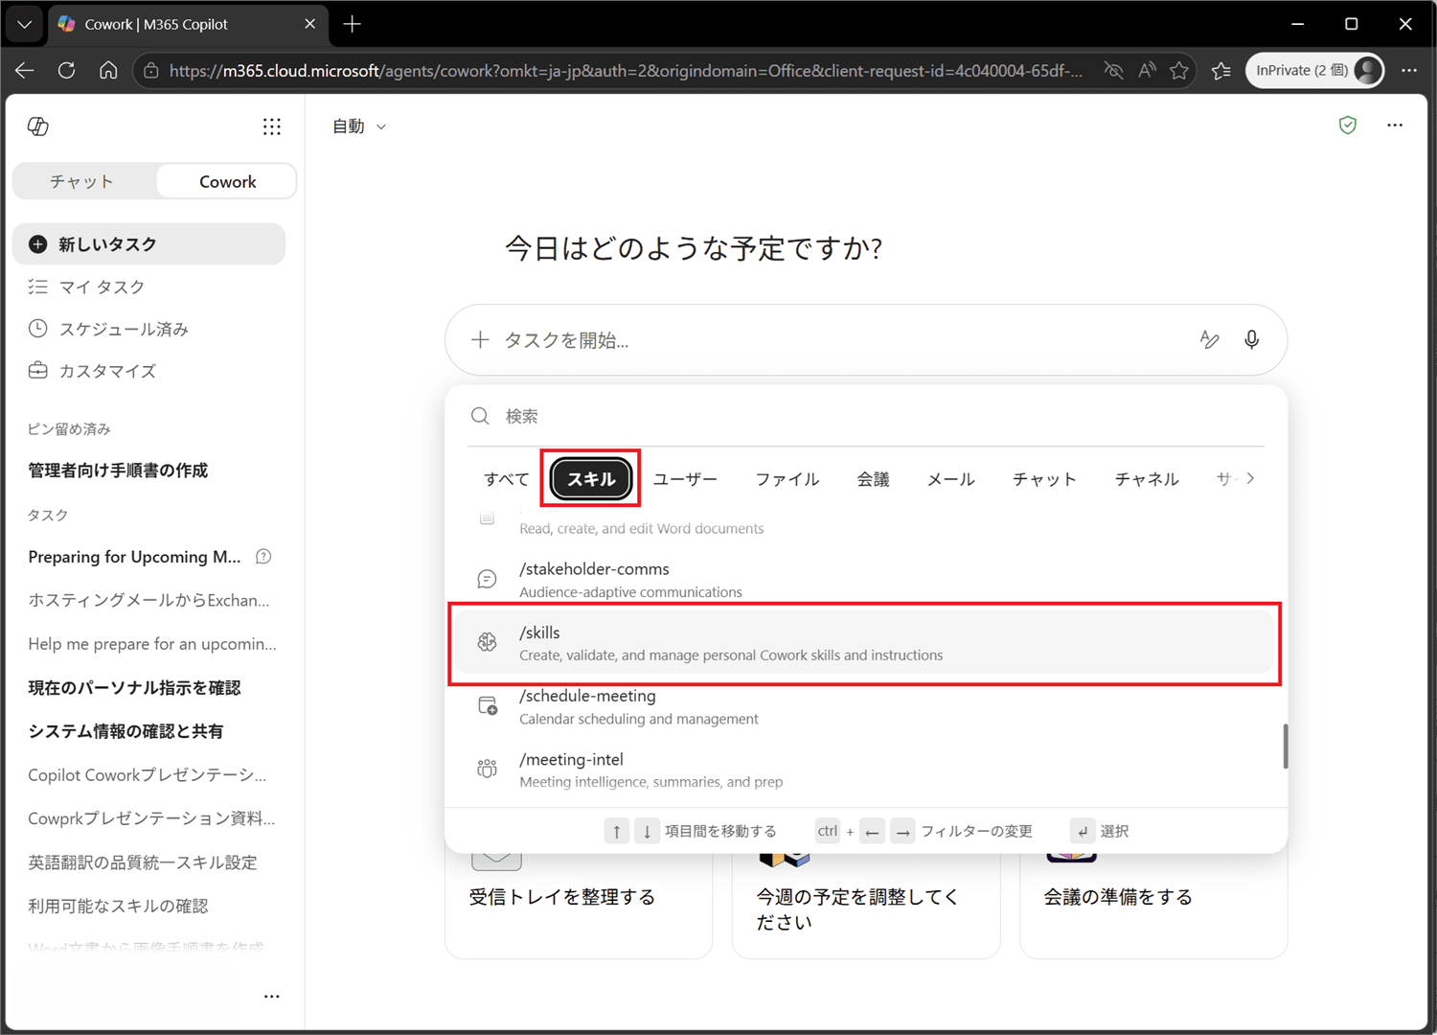
Task: Click the new task plus icon
Action: [37, 244]
